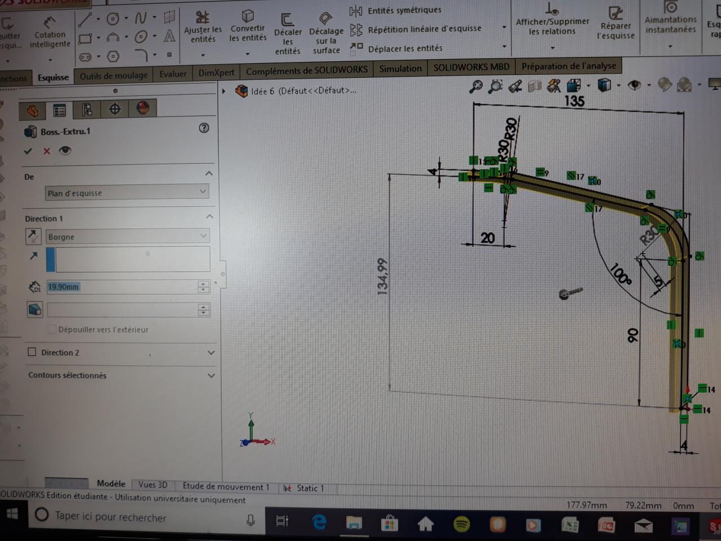Select the Straight Slot tool

click(86, 57)
